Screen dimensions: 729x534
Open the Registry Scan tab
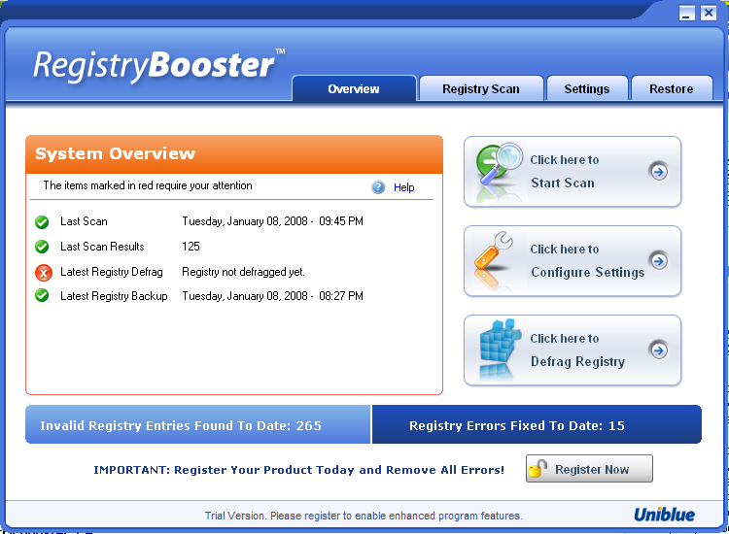[481, 88]
